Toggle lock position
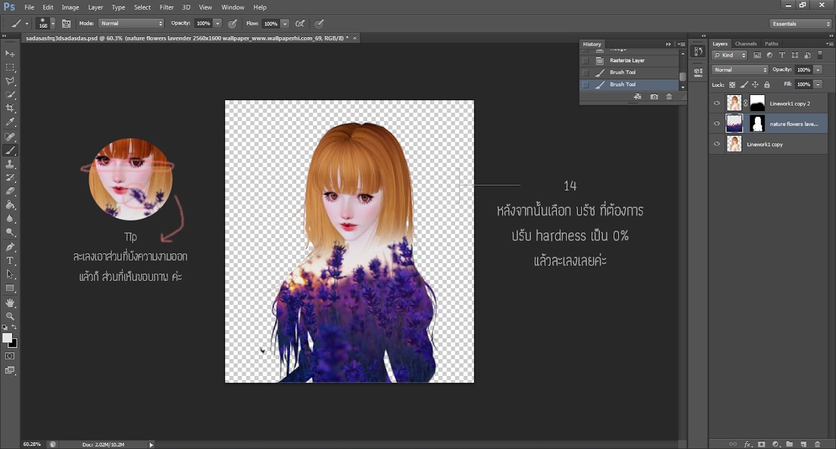 click(756, 85)
